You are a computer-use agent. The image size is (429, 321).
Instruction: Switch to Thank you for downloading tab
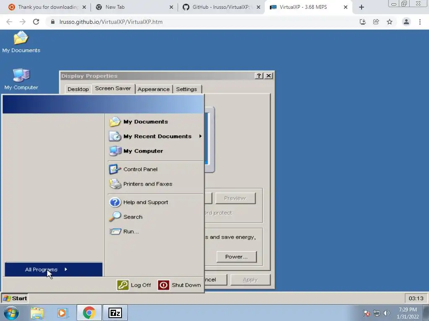(48, 7)
